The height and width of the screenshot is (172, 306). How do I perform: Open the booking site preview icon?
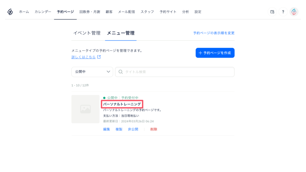272,12
